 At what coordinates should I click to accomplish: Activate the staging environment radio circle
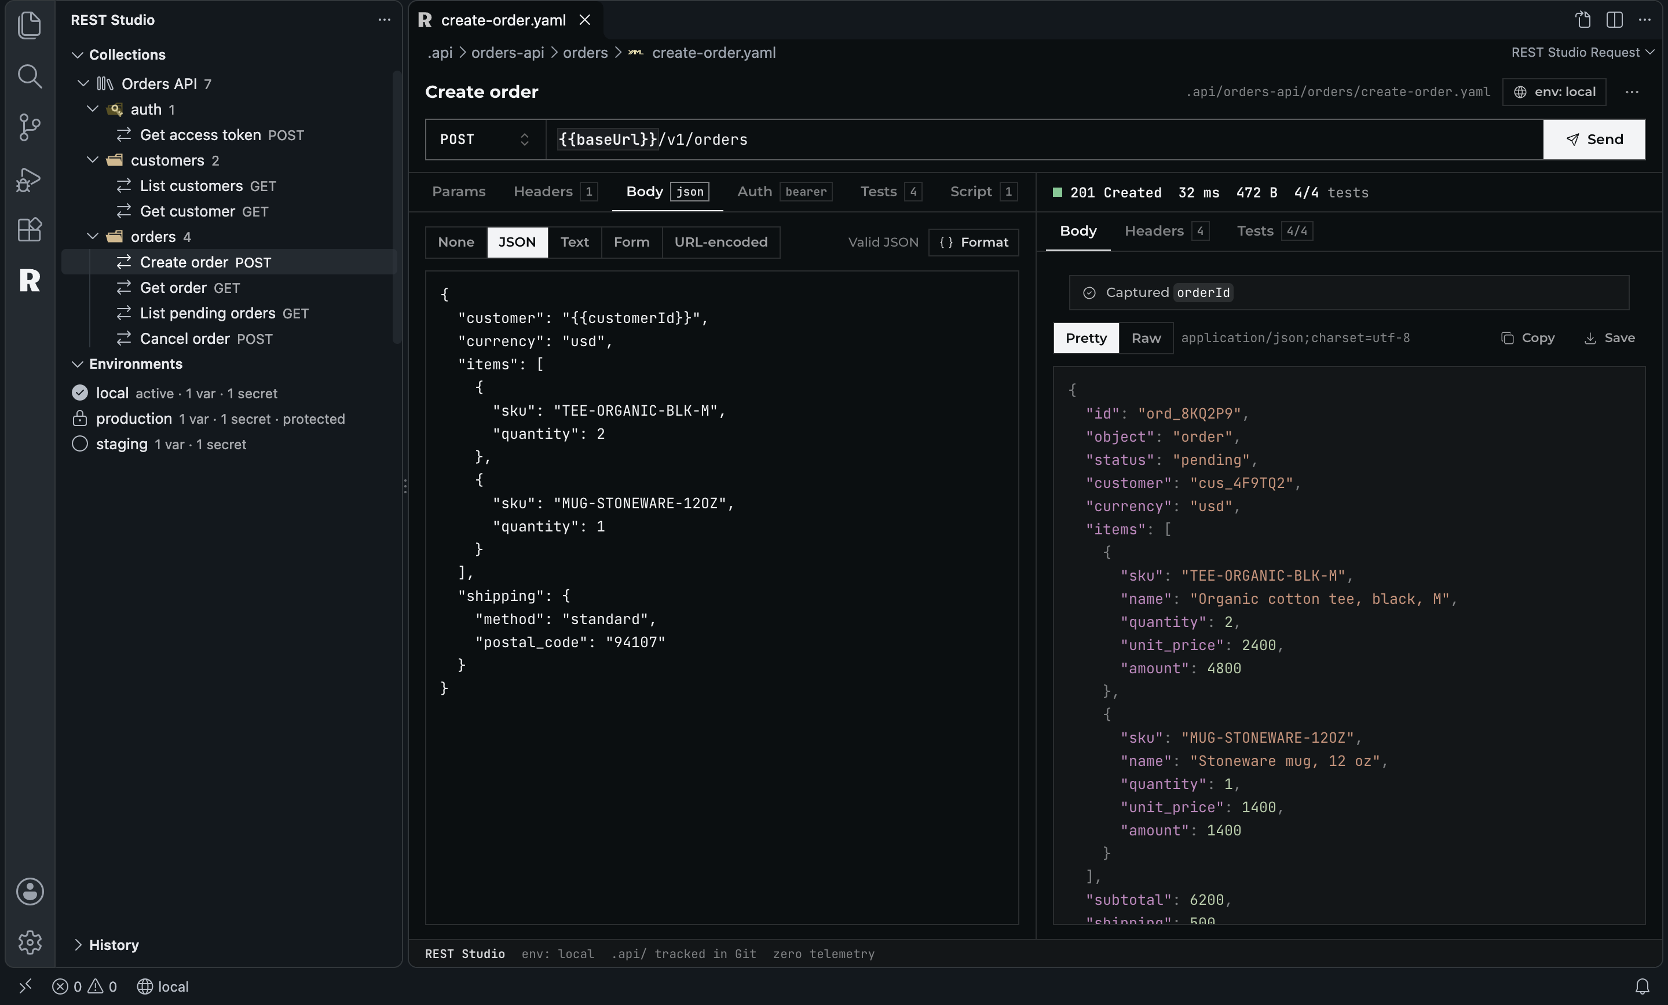tap(80, 444)
